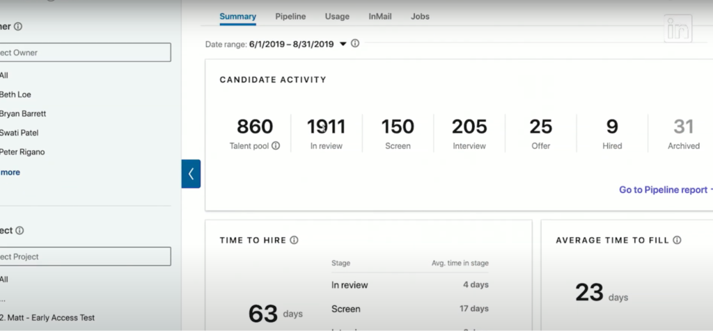Viewport: 713px width, 331px height.
Task: Click info icon next to Time to Hire
Action: pyautogui.click(x=294, y=240)
